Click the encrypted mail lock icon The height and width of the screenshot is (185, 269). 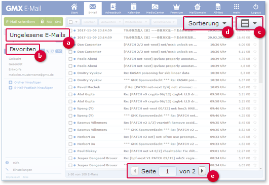[42, 22]
